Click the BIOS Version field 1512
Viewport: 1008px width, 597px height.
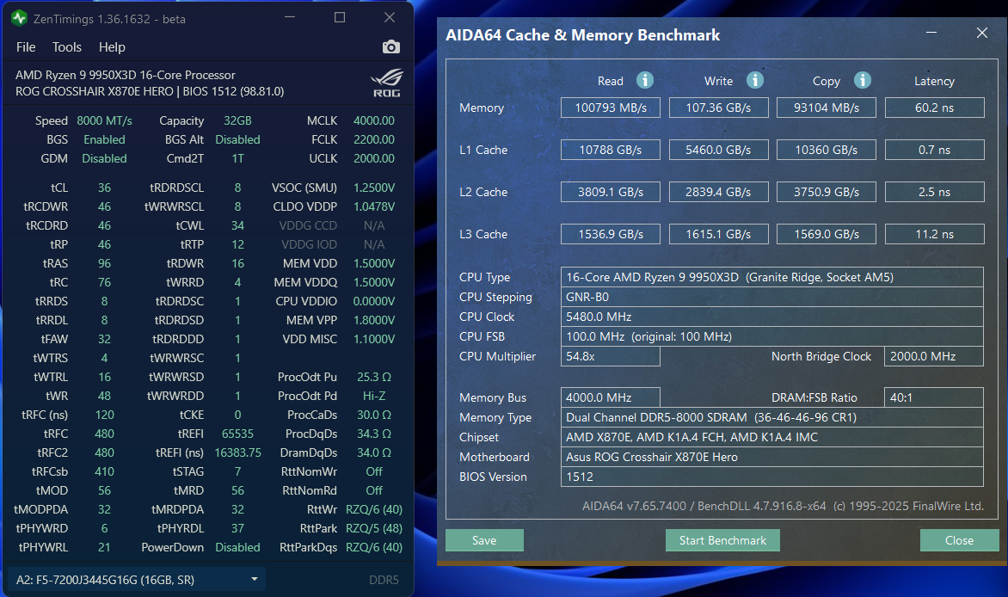[x=772, y=477]
